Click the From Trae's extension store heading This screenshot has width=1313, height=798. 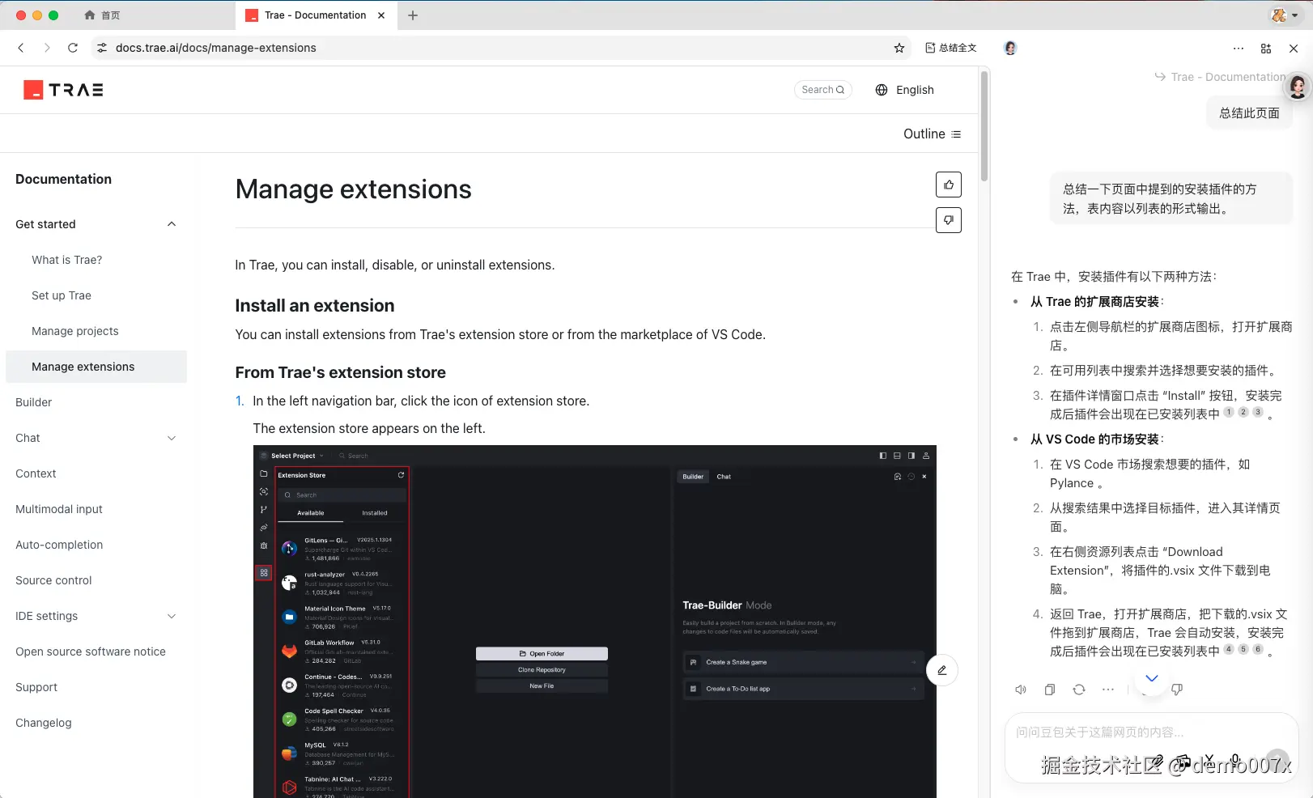tap(341, 372)
